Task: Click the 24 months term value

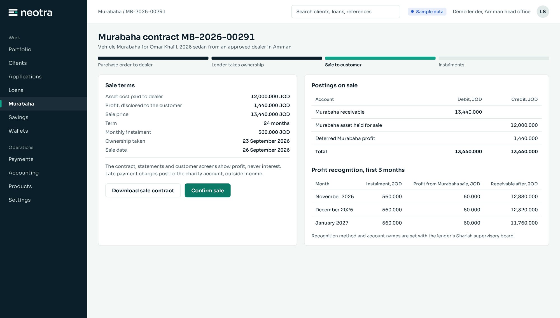Action: (276, 123)
